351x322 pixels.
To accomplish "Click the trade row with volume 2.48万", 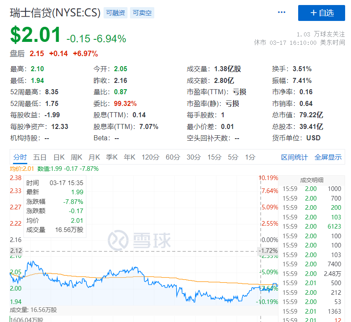I will (x=312, y=273).
